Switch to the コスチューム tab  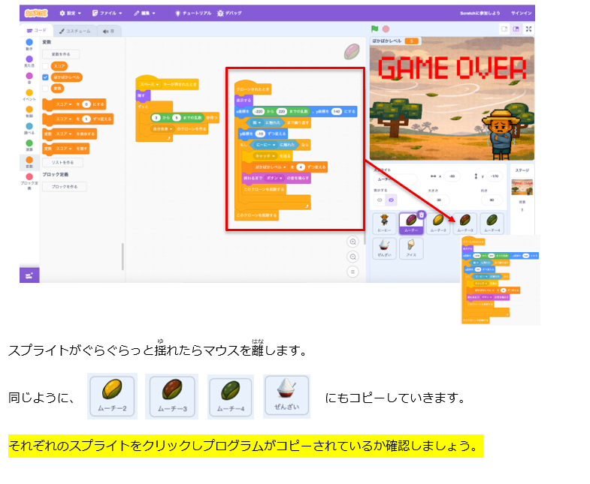click(x=74, y=31)
